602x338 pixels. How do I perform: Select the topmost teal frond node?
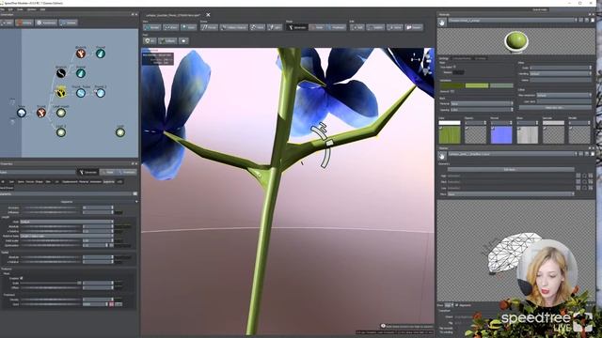pos(101,54)
